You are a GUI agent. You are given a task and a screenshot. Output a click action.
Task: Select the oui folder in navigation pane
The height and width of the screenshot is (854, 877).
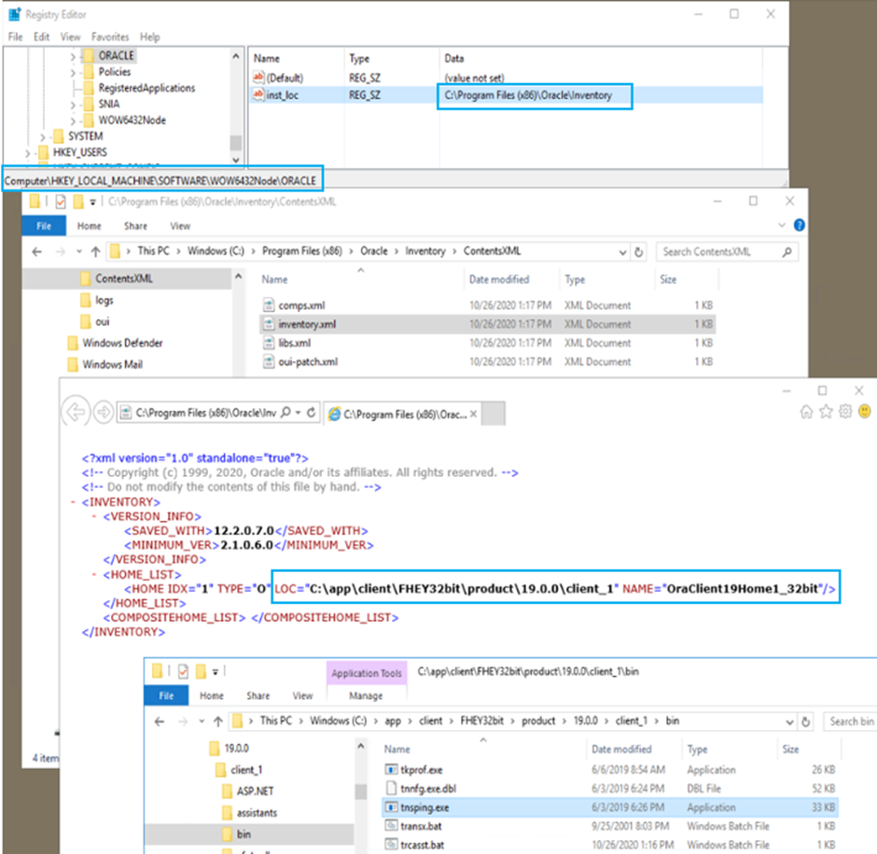tap(102, 322)
